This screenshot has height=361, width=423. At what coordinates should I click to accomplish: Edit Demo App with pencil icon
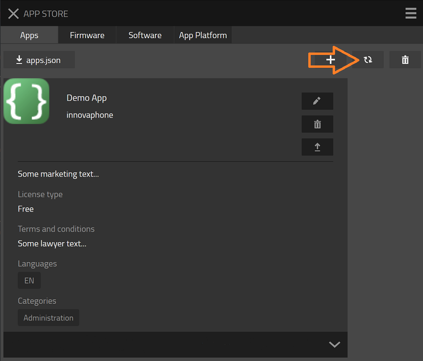pos(317,101)
